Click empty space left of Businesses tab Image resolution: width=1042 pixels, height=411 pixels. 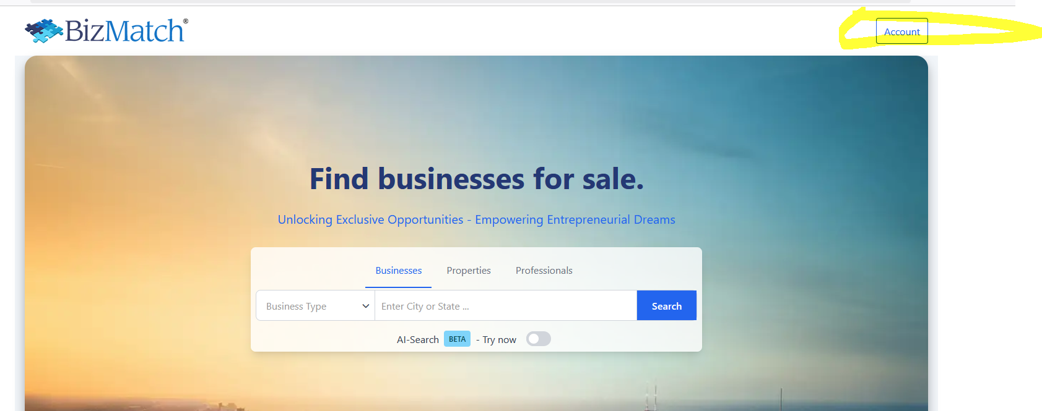click(x=310, y=271)
